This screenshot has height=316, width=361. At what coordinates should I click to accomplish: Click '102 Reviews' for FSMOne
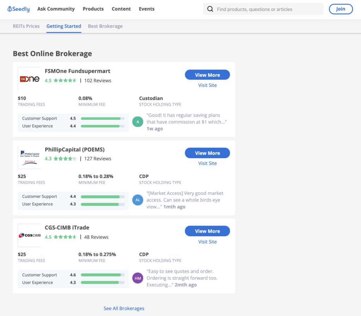(x=98, y=81)
